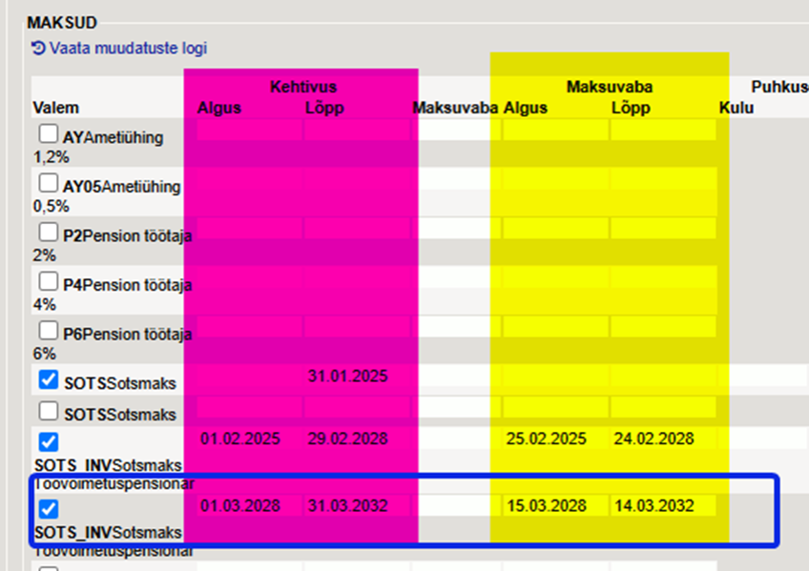This screenshot has height=571, width=809.
Task: Uncheck SOTS_INV row starting 01.02.2025
Action: click(x=50, y=442)
